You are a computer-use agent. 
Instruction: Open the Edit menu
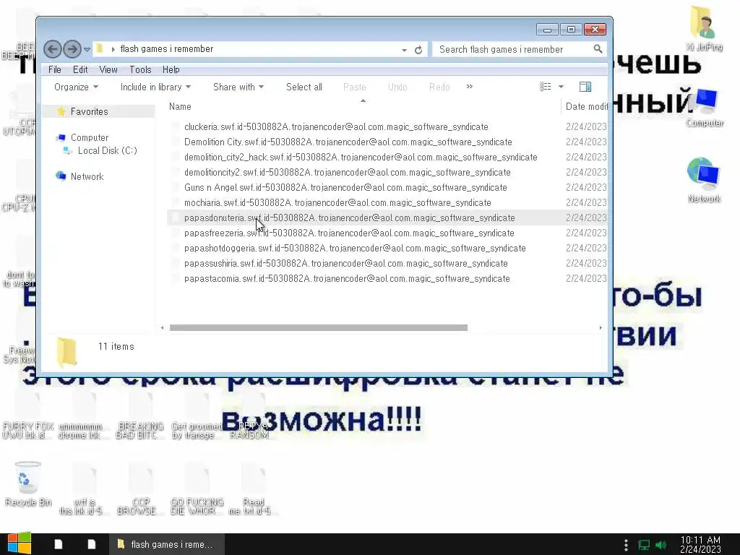(x=80, y=70)
